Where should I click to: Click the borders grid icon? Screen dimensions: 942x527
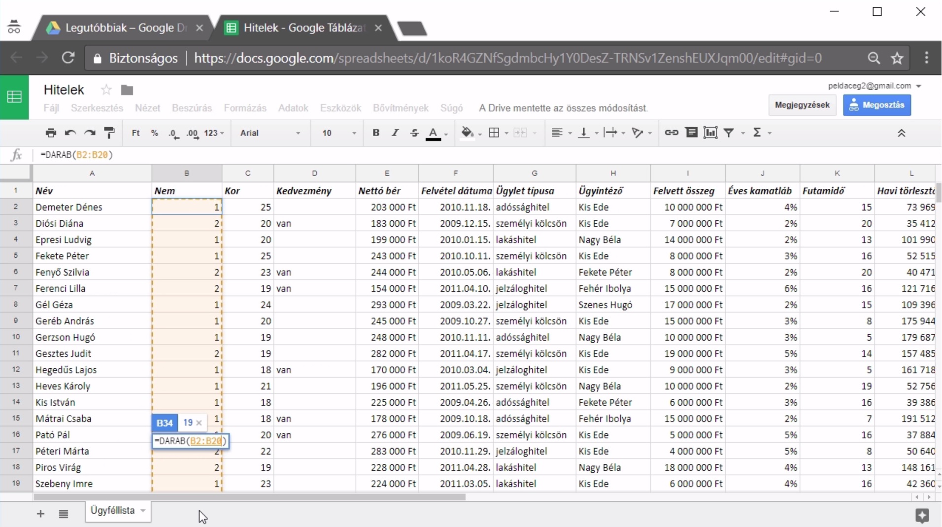coord(494,133)
